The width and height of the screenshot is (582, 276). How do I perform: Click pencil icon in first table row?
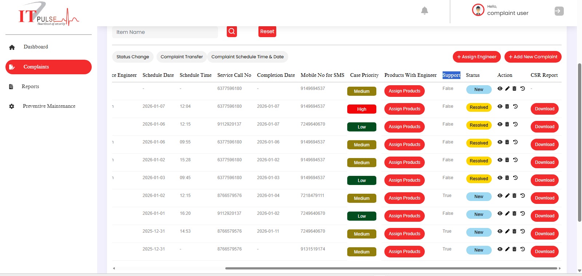(x=507, y=88)
